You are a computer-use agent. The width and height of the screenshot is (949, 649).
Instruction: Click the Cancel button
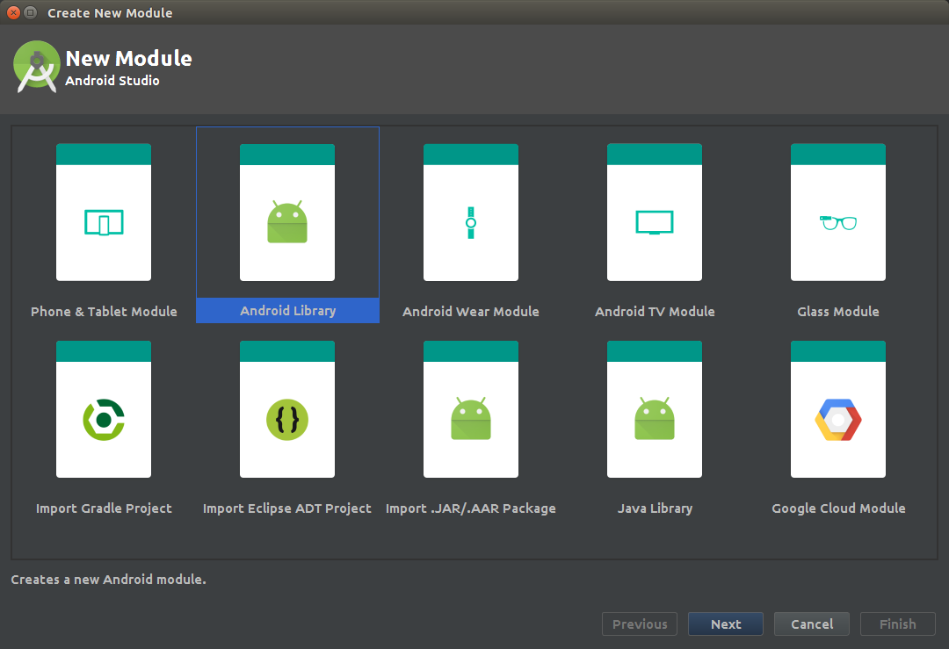click(x=812, y=624)
